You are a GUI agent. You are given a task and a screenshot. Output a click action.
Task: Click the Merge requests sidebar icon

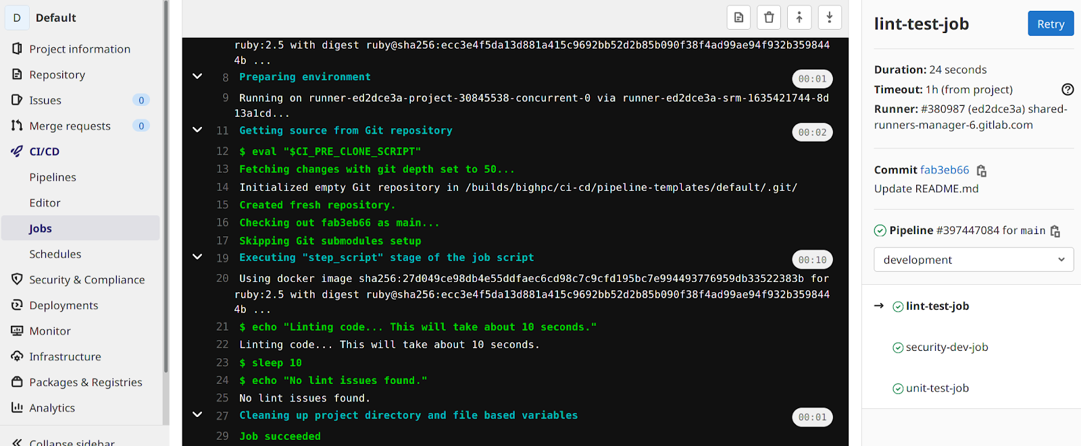[x=17, y=126]
